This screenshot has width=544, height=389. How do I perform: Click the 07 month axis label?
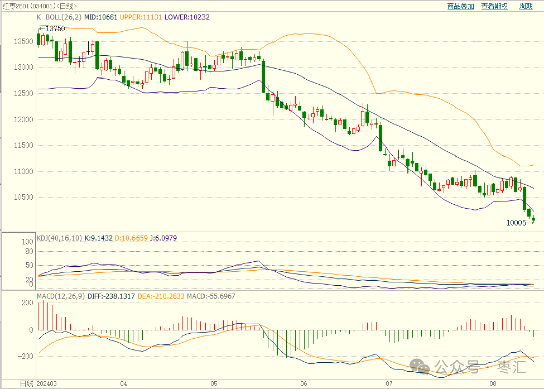[389, 384]
